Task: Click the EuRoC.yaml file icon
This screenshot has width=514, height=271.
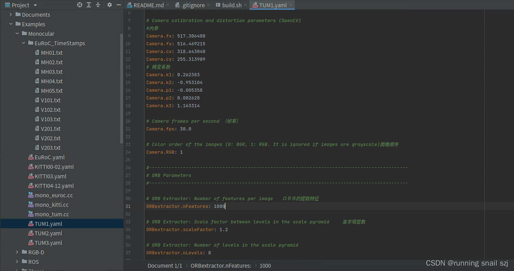Action: [31, 157]
